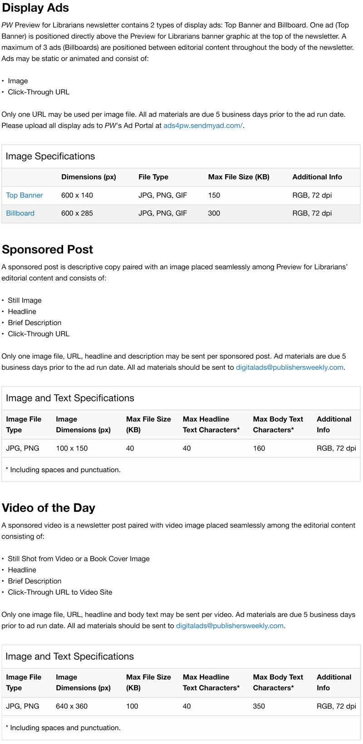Image resolution: width=363 pixels, height=744 pixels.
Task: Click the Max File Size (KB) header in Display Ads table
Action: pos(239,177)
